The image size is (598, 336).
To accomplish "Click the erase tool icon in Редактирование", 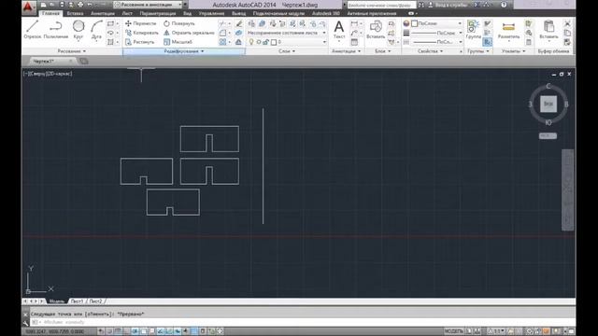I will pos(239,23).
